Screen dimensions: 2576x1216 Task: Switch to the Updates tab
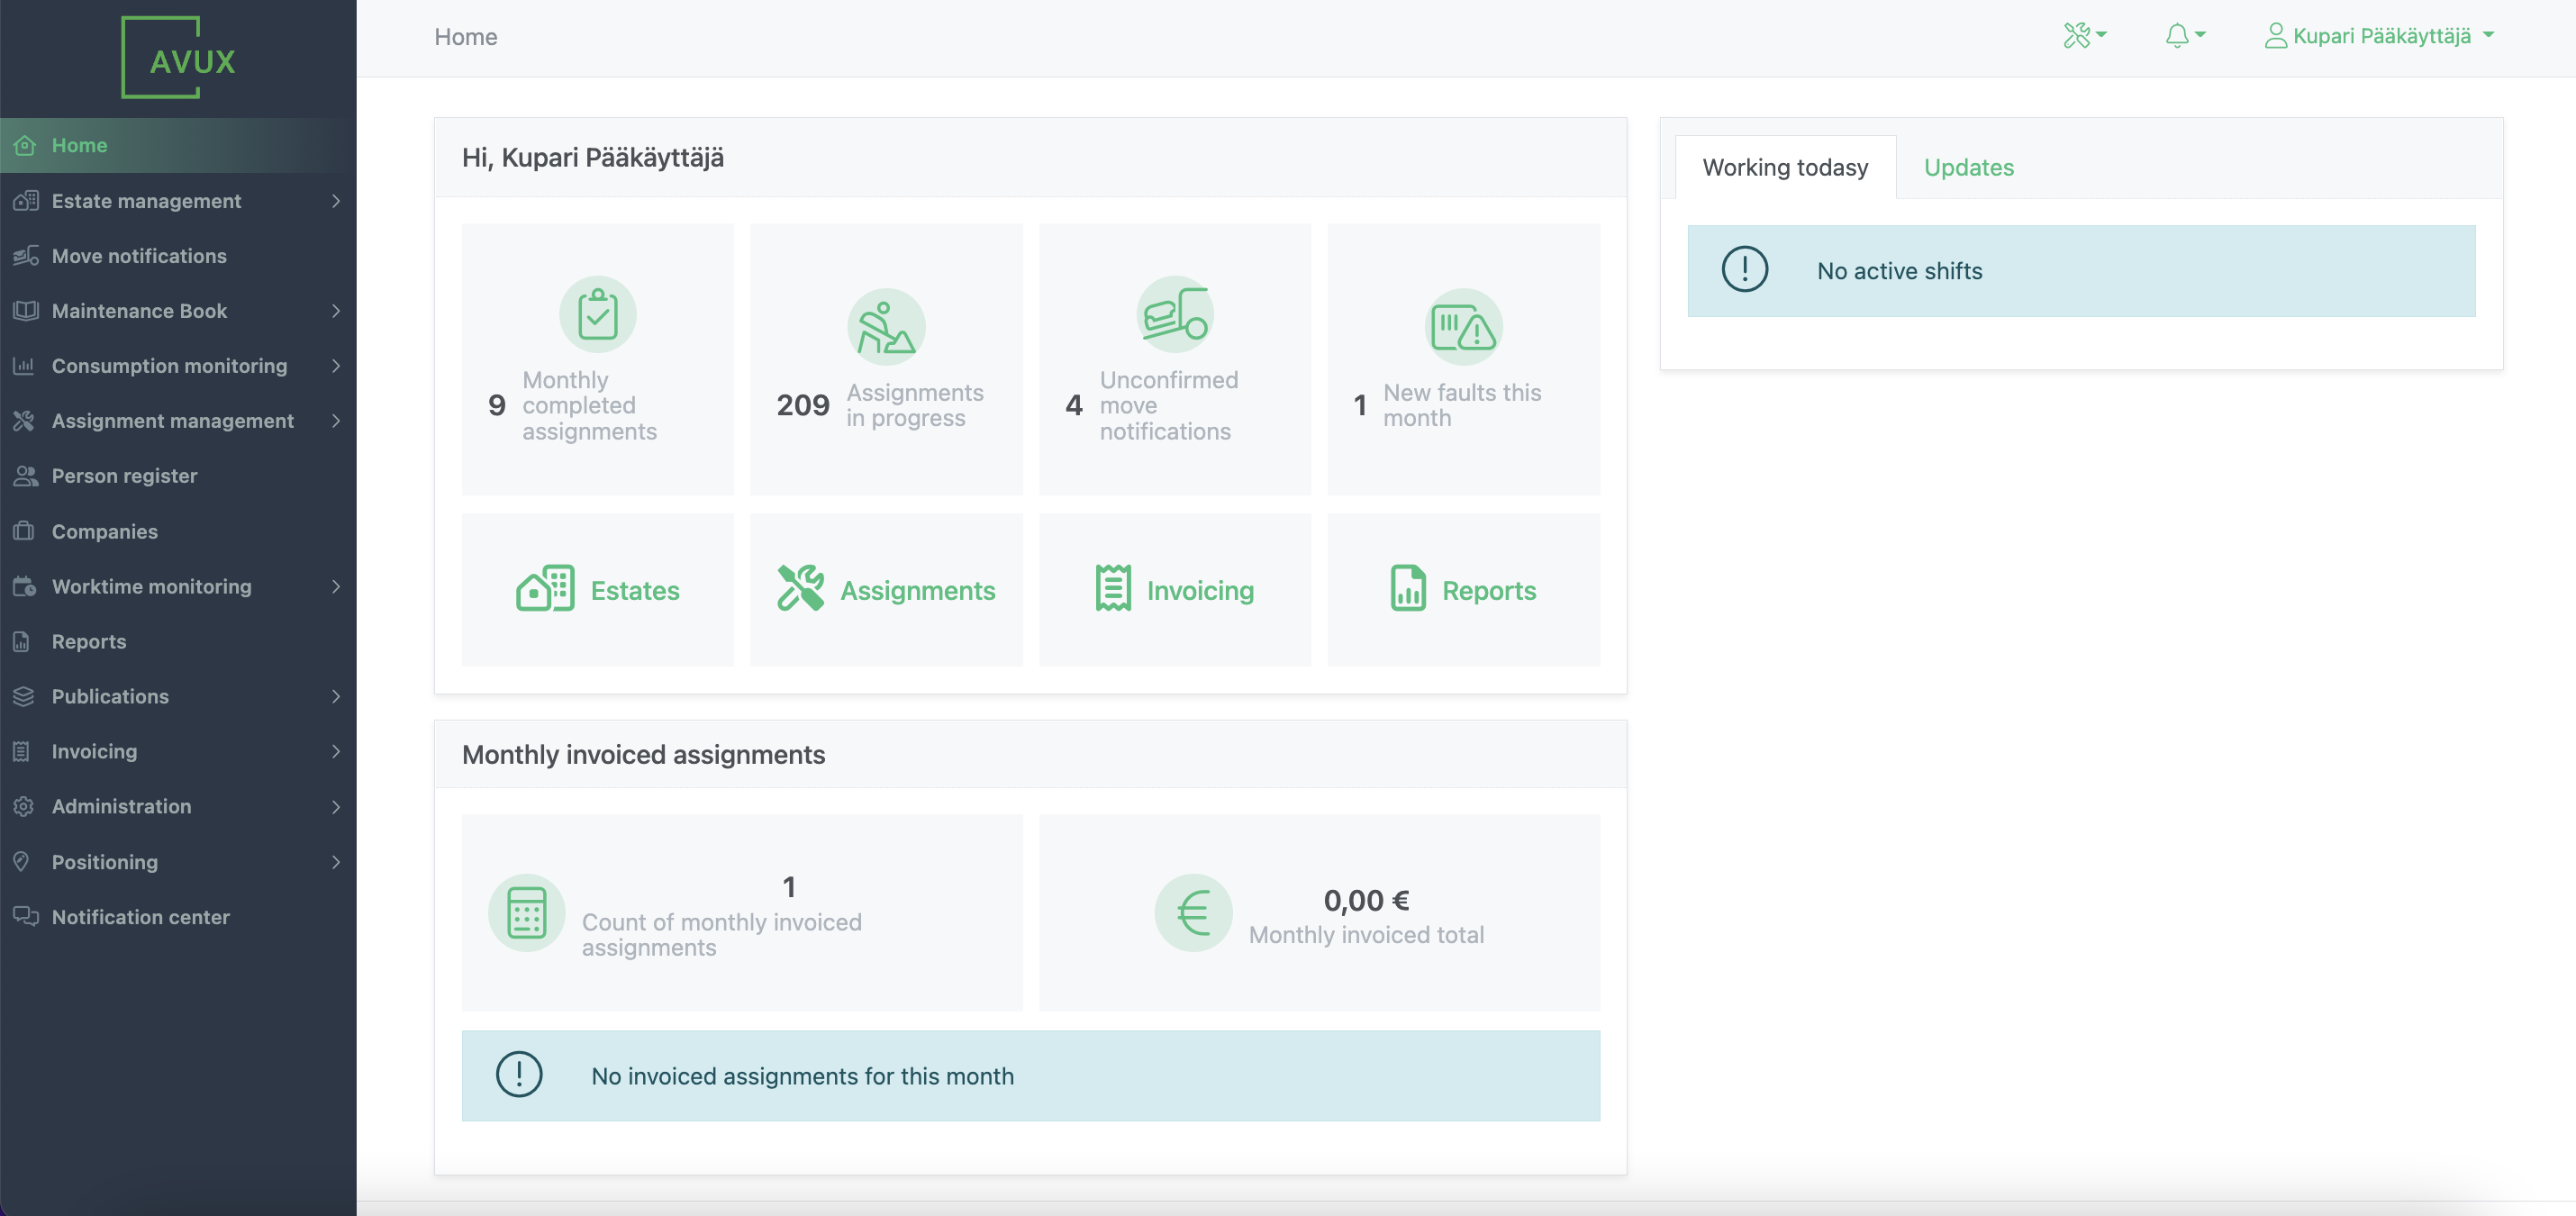pos(1969,167)
